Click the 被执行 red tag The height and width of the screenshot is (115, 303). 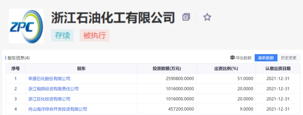pyautogui.click(x=95, y=36)
